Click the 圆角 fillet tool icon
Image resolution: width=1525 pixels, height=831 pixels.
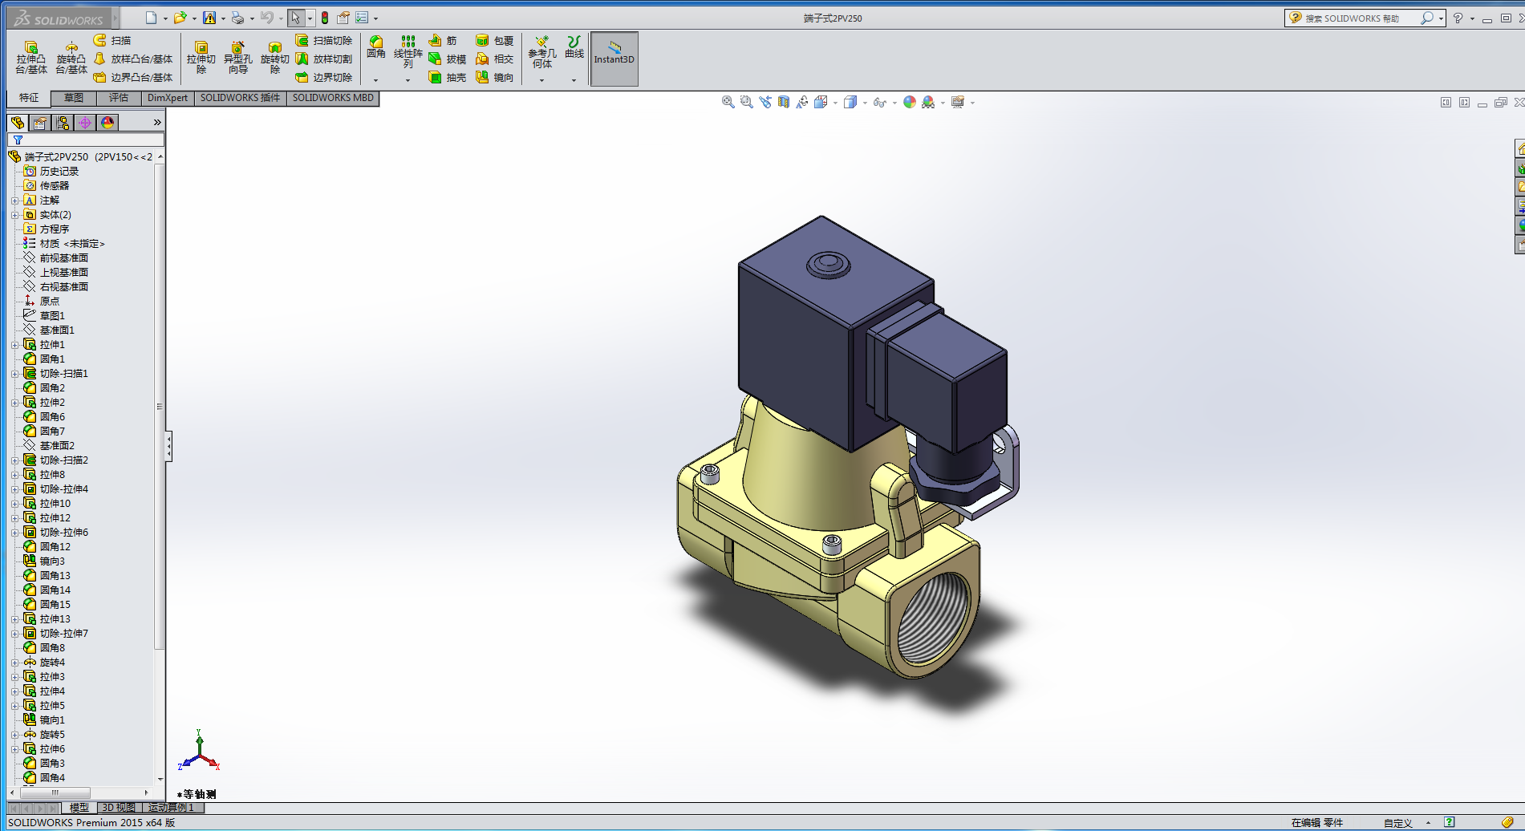375,47
